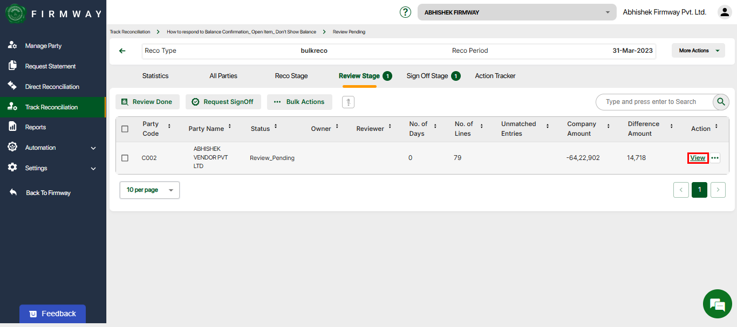Switch to the Sign Off Stage tab
This screenshot has height=327, width=737.
tap(427, 76)
